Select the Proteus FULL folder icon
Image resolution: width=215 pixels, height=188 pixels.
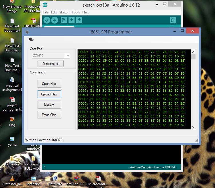point(33,159)
